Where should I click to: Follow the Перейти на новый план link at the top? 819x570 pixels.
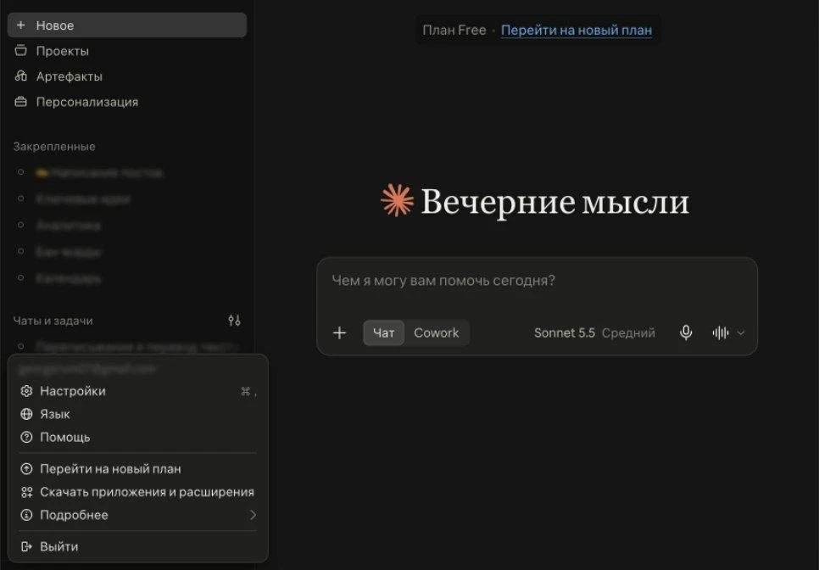click(x=577, y=31)
